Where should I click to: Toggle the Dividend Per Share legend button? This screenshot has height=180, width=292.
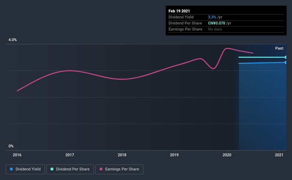click(x=70, y=169)
